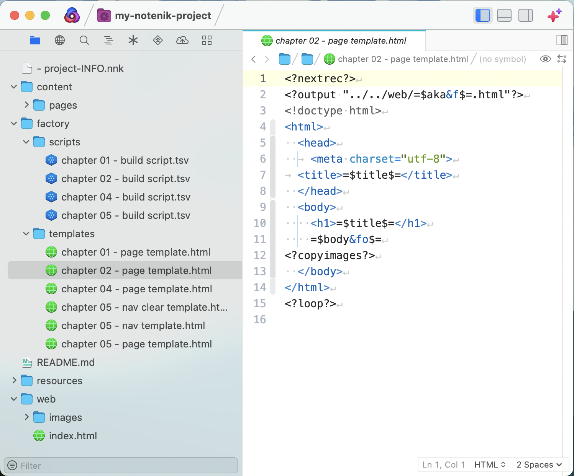Screen dimensions: 574x476
Task: Collapse the factory folder
Action: 14,124
